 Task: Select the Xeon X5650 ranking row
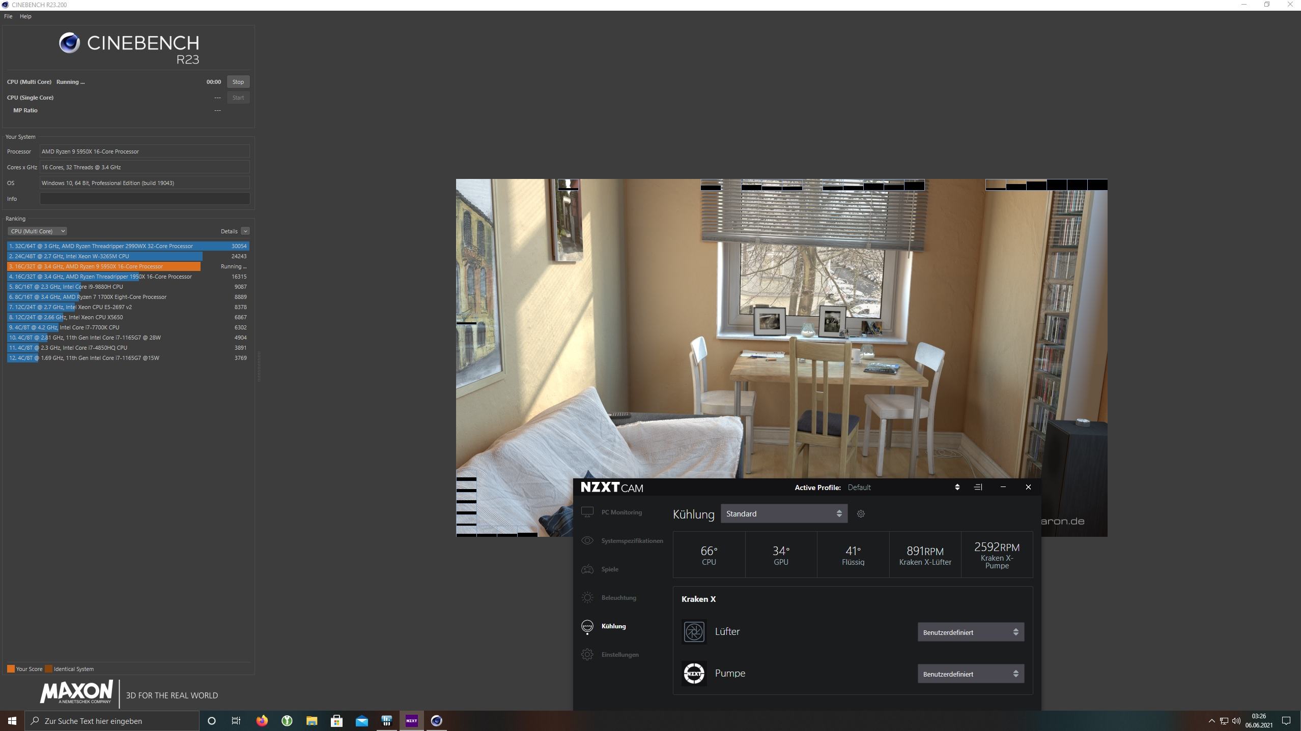tap(128, 317)
